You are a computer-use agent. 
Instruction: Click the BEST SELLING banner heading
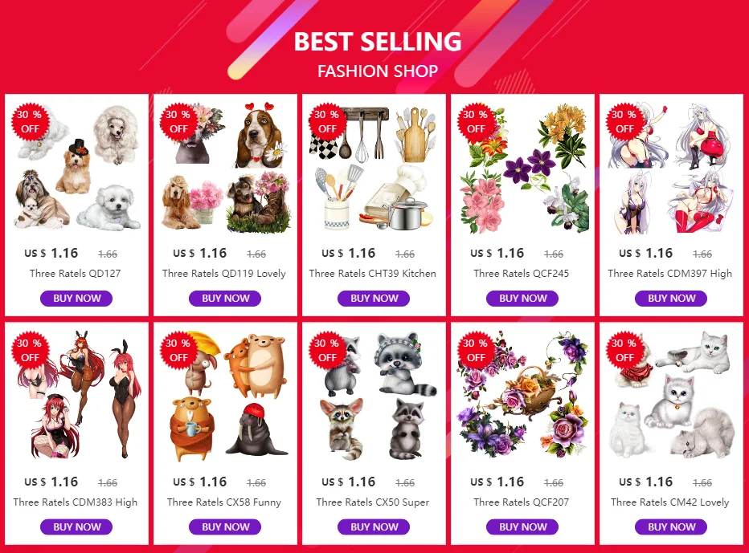click(x=378, y=42)
